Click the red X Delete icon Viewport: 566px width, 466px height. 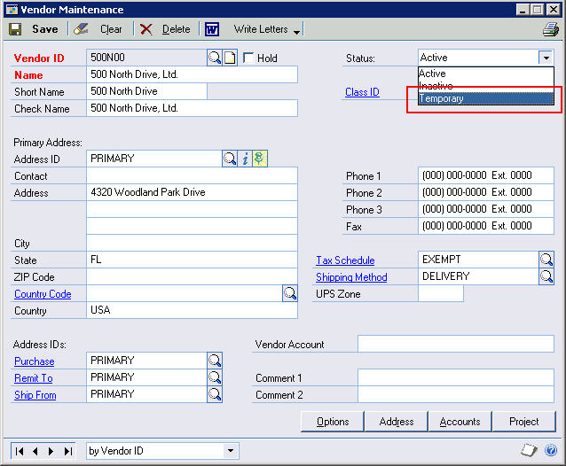[145, 29]
